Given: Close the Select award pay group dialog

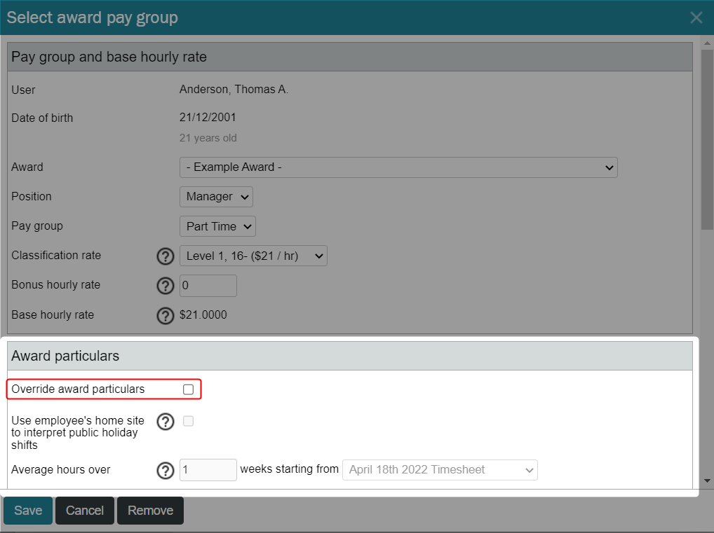Looking at the screenshot, I should point(696,18).
